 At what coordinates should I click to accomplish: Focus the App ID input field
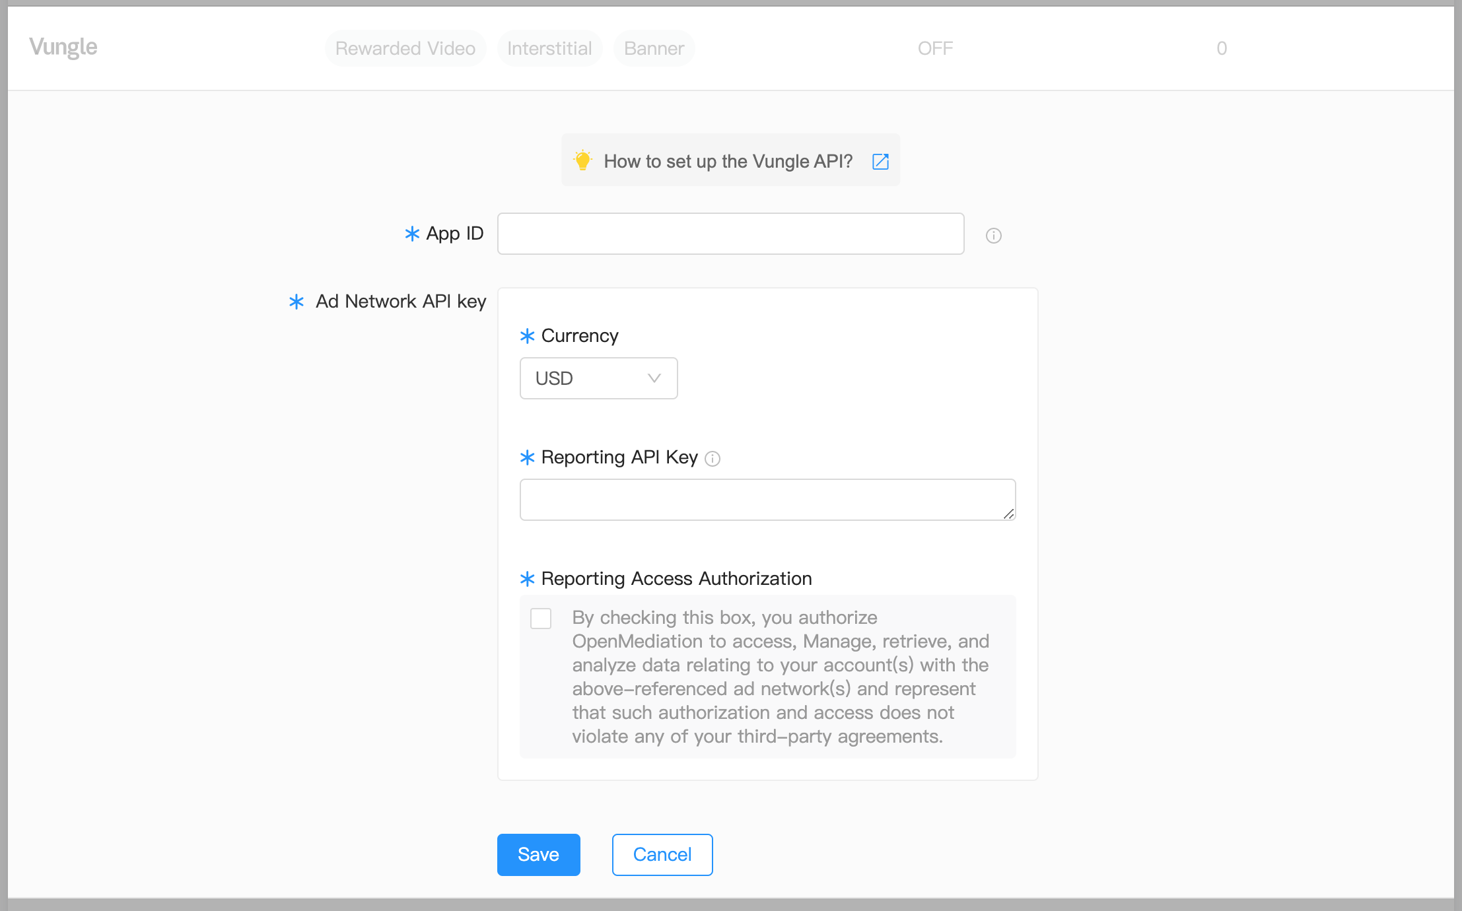coord(730,234)
